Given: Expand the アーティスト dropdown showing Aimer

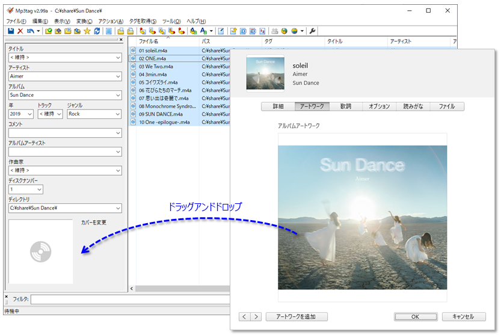Looking at the screenshot, I should [118, 76].
